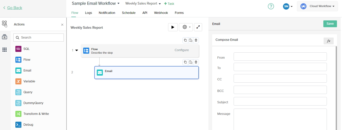Open the fx expression editor
Screen dimensions: 342x130
pos(328,41)
